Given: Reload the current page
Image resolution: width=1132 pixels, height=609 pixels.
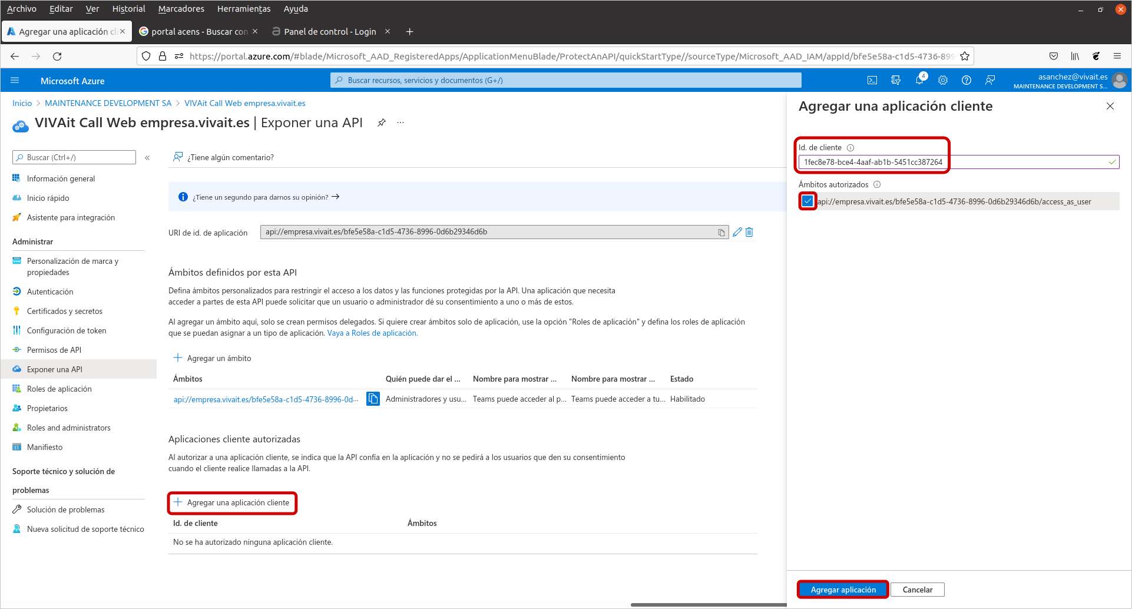Looking at the screenshot, I should (57, 56).
